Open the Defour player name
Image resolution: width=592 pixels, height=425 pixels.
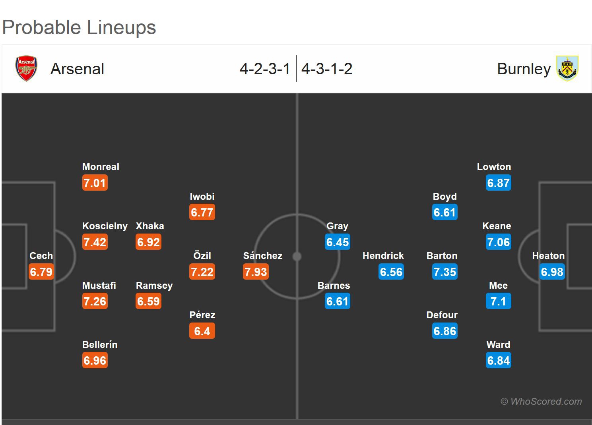[442, 315]
